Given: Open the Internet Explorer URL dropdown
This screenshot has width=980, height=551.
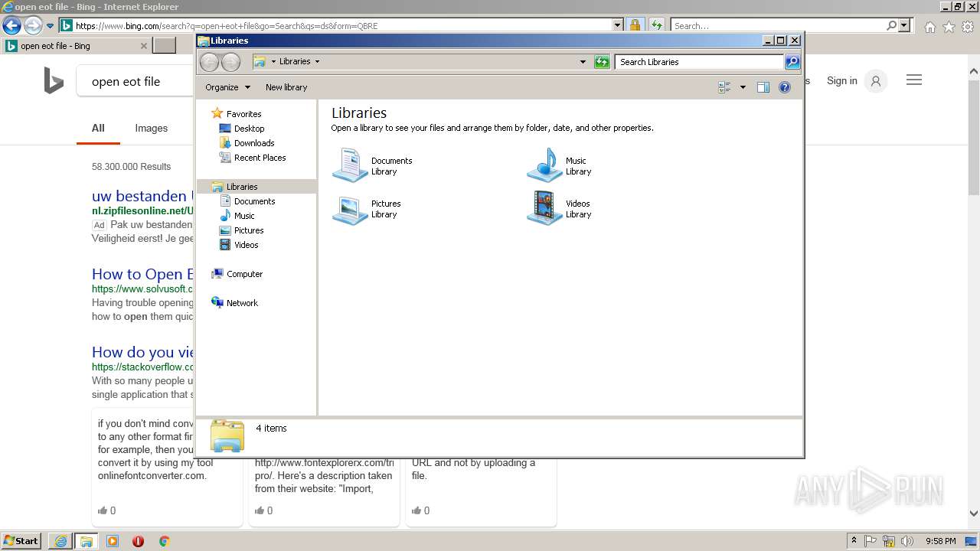Looking at the screenshot, I should click(x=618, y=25).
